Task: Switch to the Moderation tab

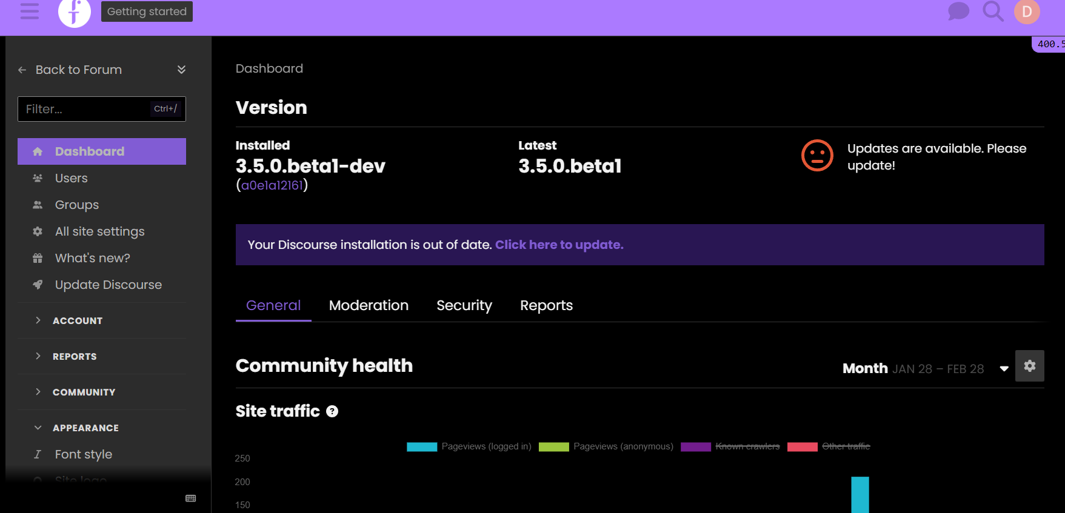Action: [x=369, y=305]
